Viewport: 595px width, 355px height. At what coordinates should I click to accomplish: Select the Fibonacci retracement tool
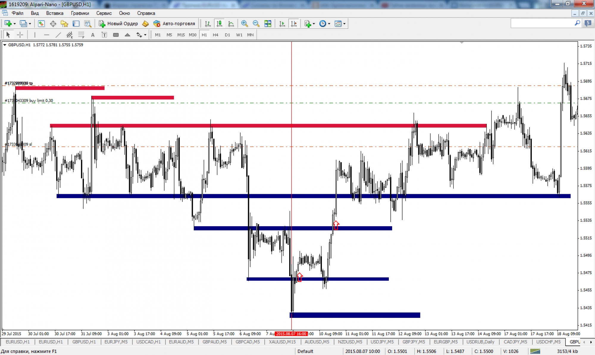[81, 35]
